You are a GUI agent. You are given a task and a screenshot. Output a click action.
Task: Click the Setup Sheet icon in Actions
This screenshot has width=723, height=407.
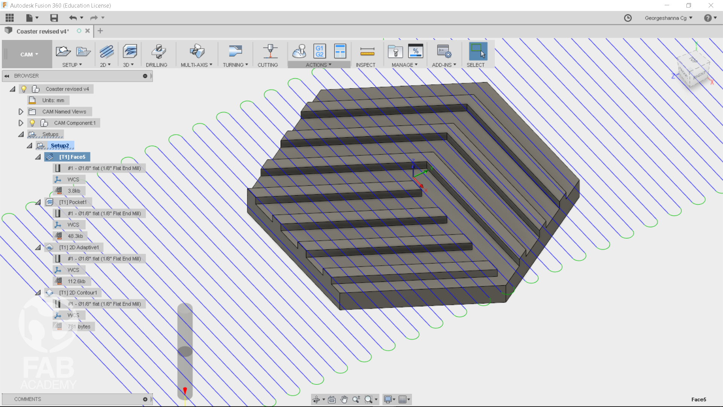pyautogui.click(x=340, y=51)
